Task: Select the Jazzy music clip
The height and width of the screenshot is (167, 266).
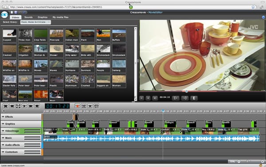Action: [x=151, y=138]
